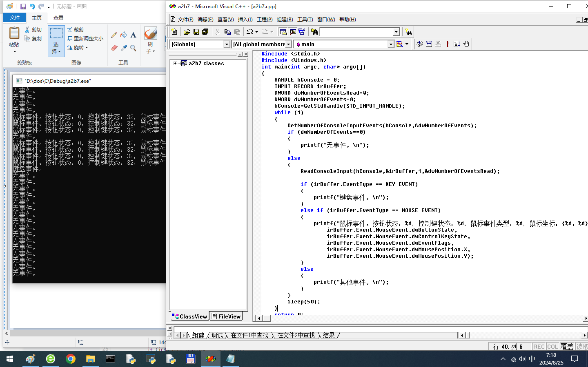Click the 文件 tab in Paint

pyautogui.click(x=15, y=18)
